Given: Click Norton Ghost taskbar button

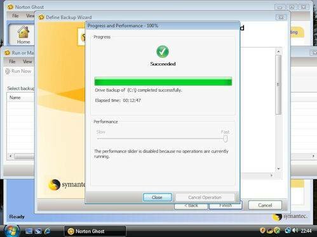Looking at the screenshot, I should (x=95, y=231).
